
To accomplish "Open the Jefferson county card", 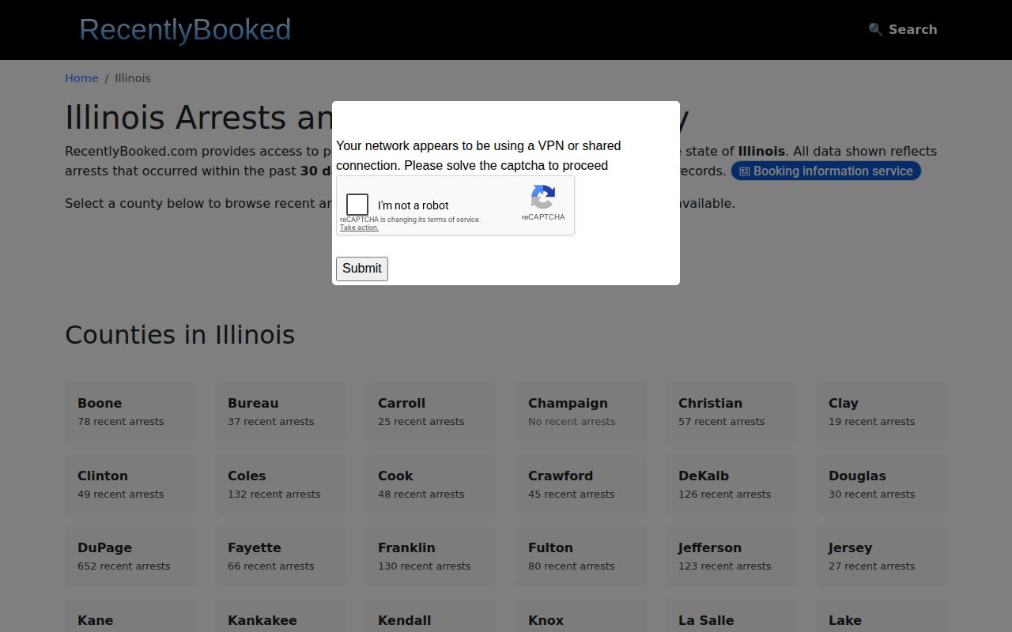I will (x=731, y=556).
